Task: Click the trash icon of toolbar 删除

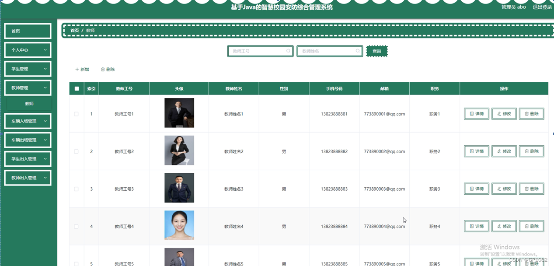Action: [x=103, y=70]
